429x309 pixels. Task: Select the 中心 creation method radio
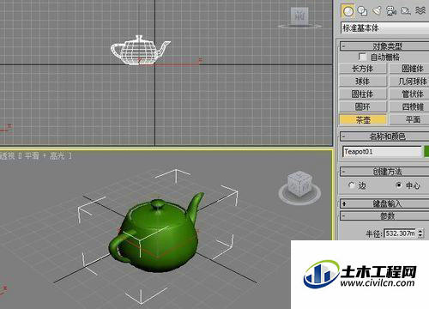tap(399, 185)
